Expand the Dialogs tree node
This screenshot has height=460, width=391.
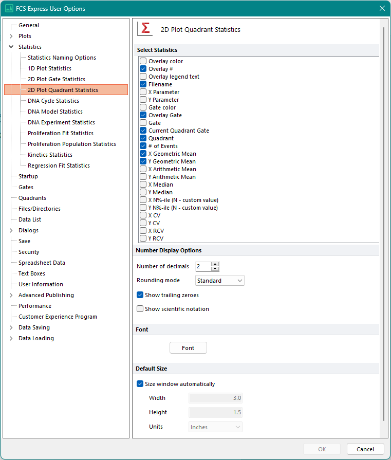coord(11,230)
